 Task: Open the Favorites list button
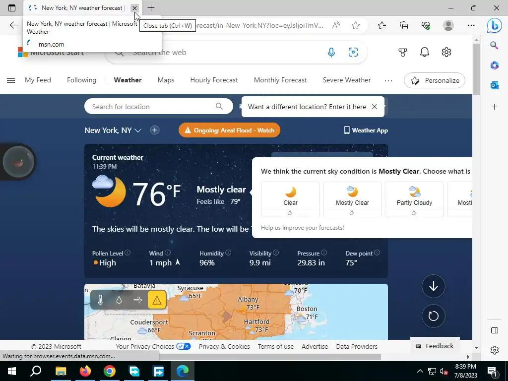pos(382,25)
